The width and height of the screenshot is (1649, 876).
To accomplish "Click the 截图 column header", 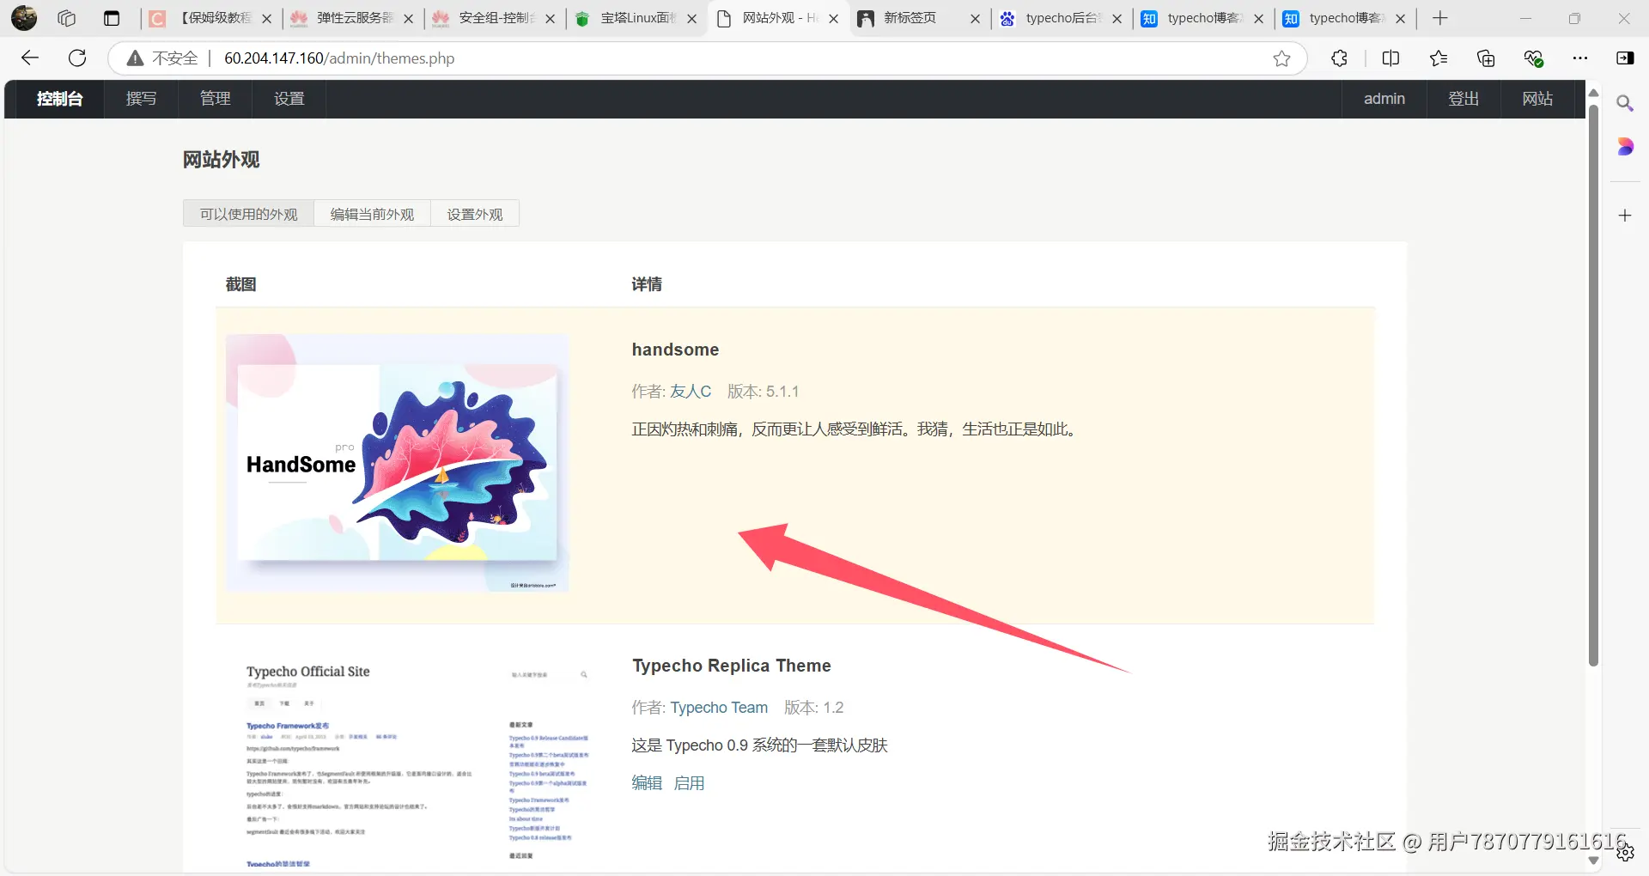I will pyautogui.click(x=240, y=284).
